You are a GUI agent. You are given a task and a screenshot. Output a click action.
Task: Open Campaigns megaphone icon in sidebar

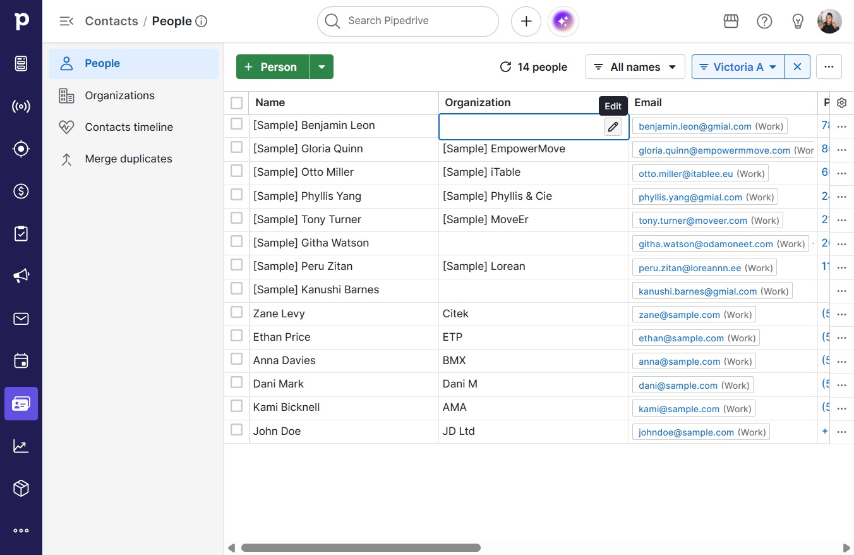(x=21, y=276)
